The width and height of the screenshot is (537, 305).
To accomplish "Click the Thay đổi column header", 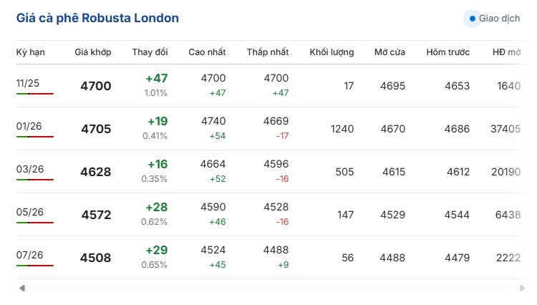I will (150, 52).
